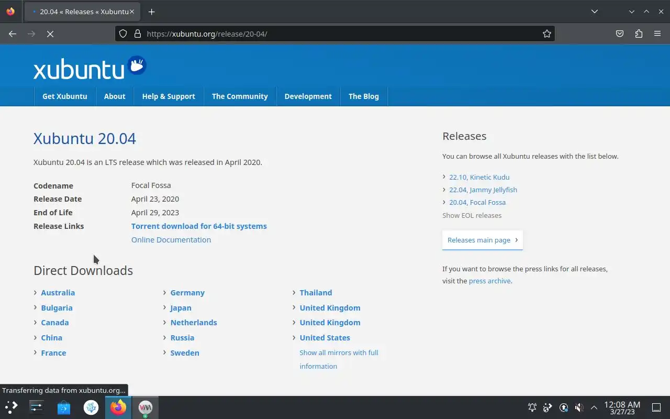Click the padlock site security icon
670x419 pixels.
(x=138, y=34)
